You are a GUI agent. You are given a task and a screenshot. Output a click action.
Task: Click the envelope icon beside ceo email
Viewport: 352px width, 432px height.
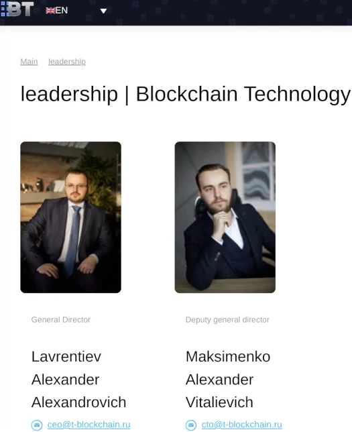[x=37, y=425]
